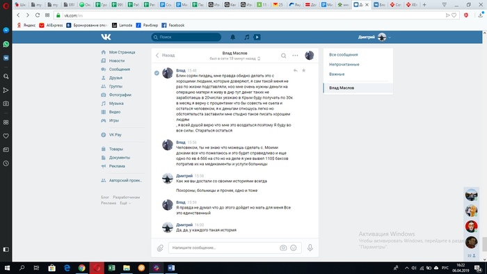
Task: Open history clock in Opera sidebar
Action: (x=6, y=163)
